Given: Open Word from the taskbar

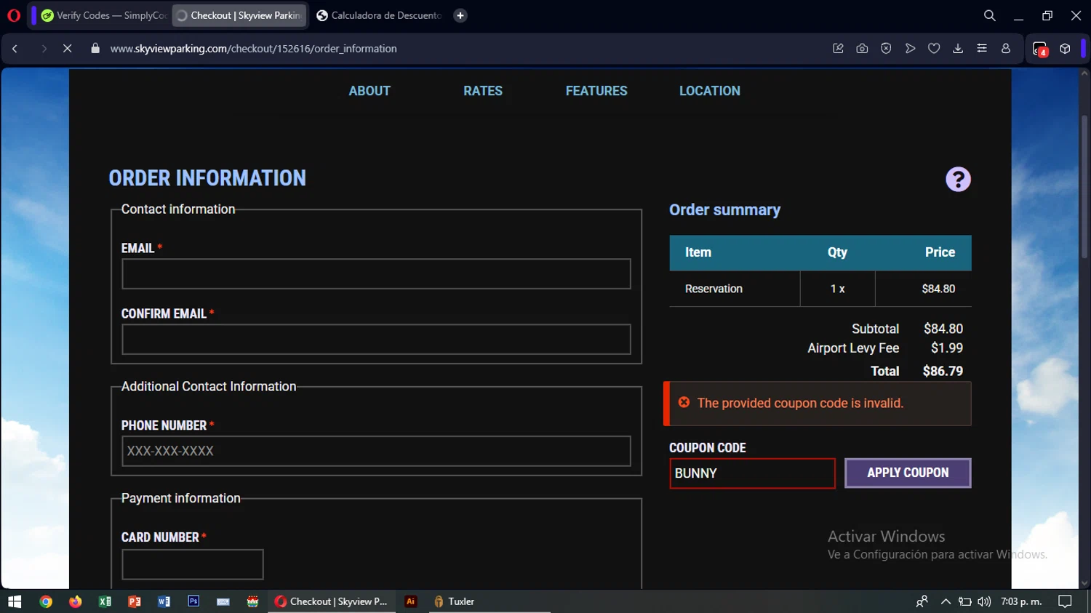Looking at the screenshot, I should (x=164, y=601).
